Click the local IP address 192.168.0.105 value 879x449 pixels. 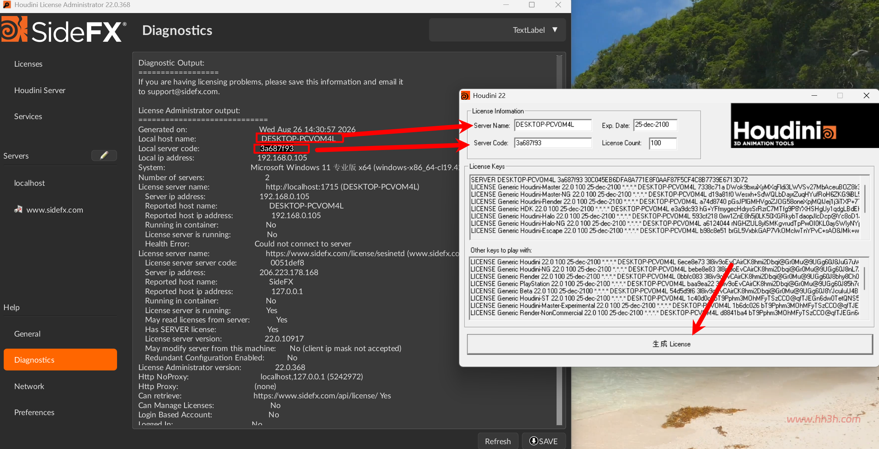(282, 158)
